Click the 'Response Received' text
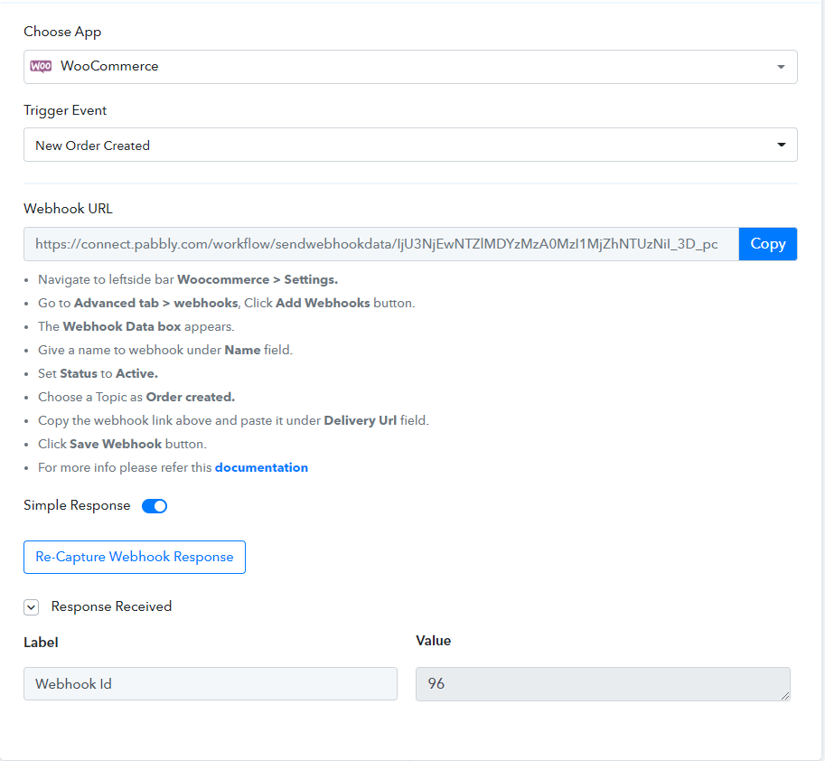 (x=111, y=606)
